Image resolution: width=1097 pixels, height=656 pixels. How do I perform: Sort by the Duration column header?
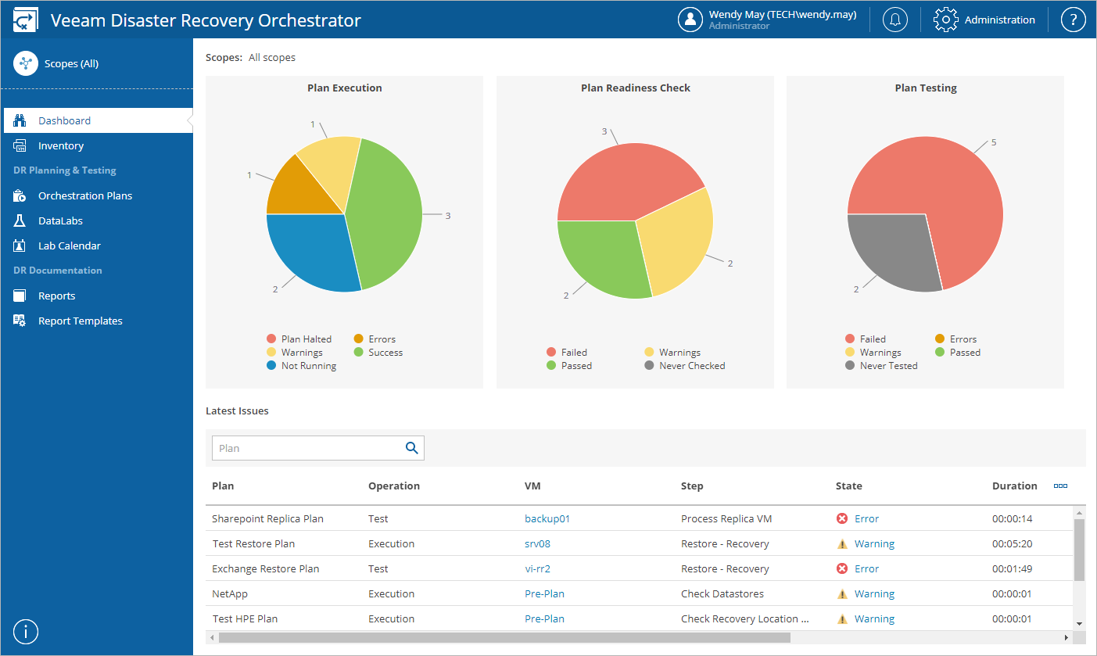point(1015,486)
